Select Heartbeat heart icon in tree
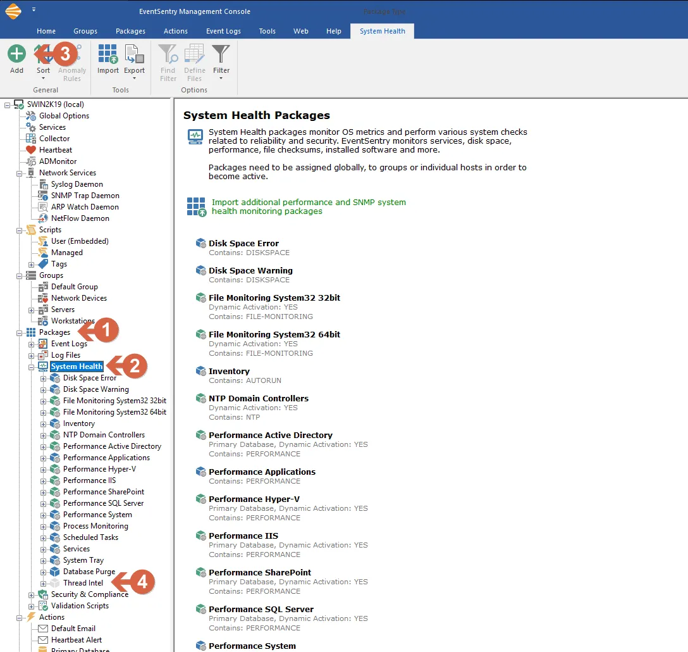Screen dimensions: 688x652 (x=31, y=150)
